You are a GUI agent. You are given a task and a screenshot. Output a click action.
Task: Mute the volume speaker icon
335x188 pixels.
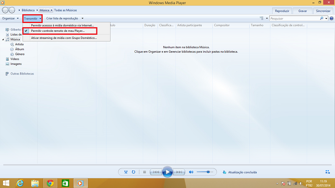pos(191,172)
